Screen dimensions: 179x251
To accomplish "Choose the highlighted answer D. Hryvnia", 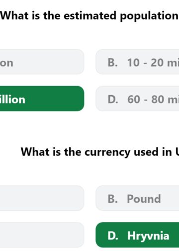I will 137,235.
